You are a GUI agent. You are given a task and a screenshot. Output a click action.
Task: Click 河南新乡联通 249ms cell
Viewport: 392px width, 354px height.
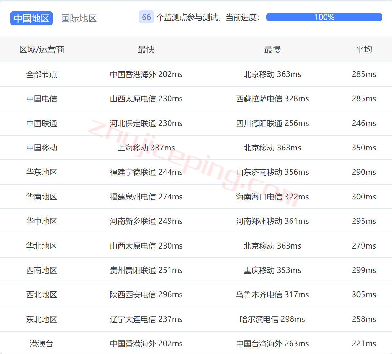pyautogui.click(x=146, y=221)
